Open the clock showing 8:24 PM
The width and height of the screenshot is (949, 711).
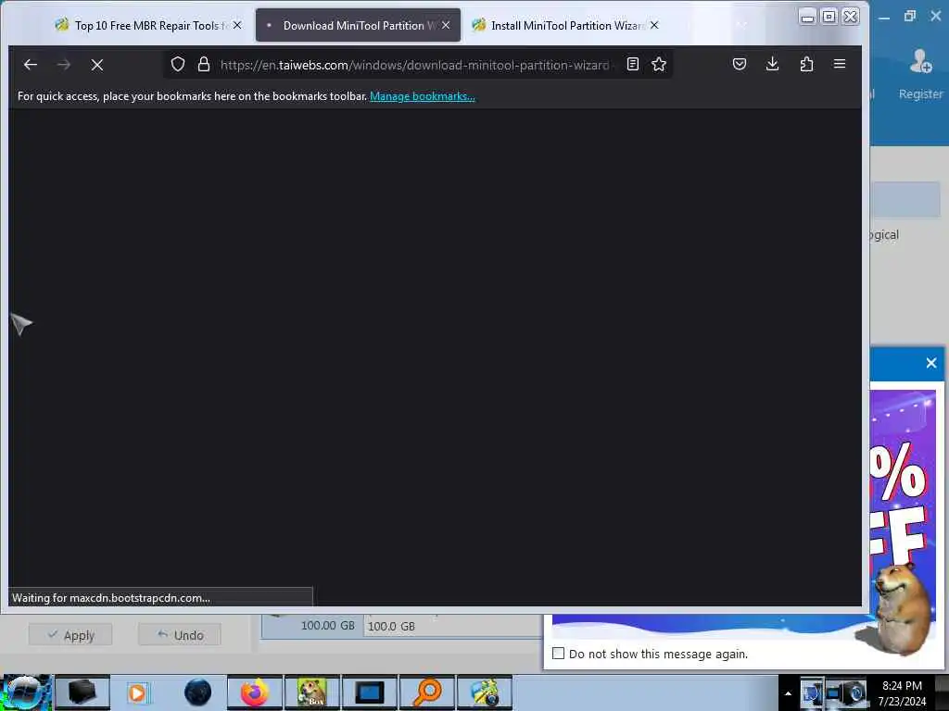902,693
